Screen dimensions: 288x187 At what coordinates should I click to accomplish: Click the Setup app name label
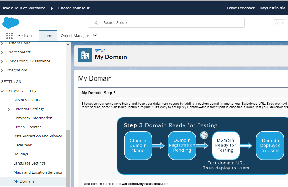25,36
